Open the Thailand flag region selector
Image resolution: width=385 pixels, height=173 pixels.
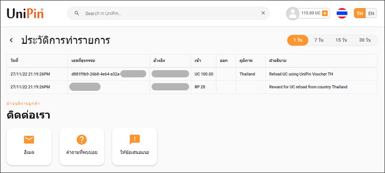pyautogui.click(x=342, y=13)
